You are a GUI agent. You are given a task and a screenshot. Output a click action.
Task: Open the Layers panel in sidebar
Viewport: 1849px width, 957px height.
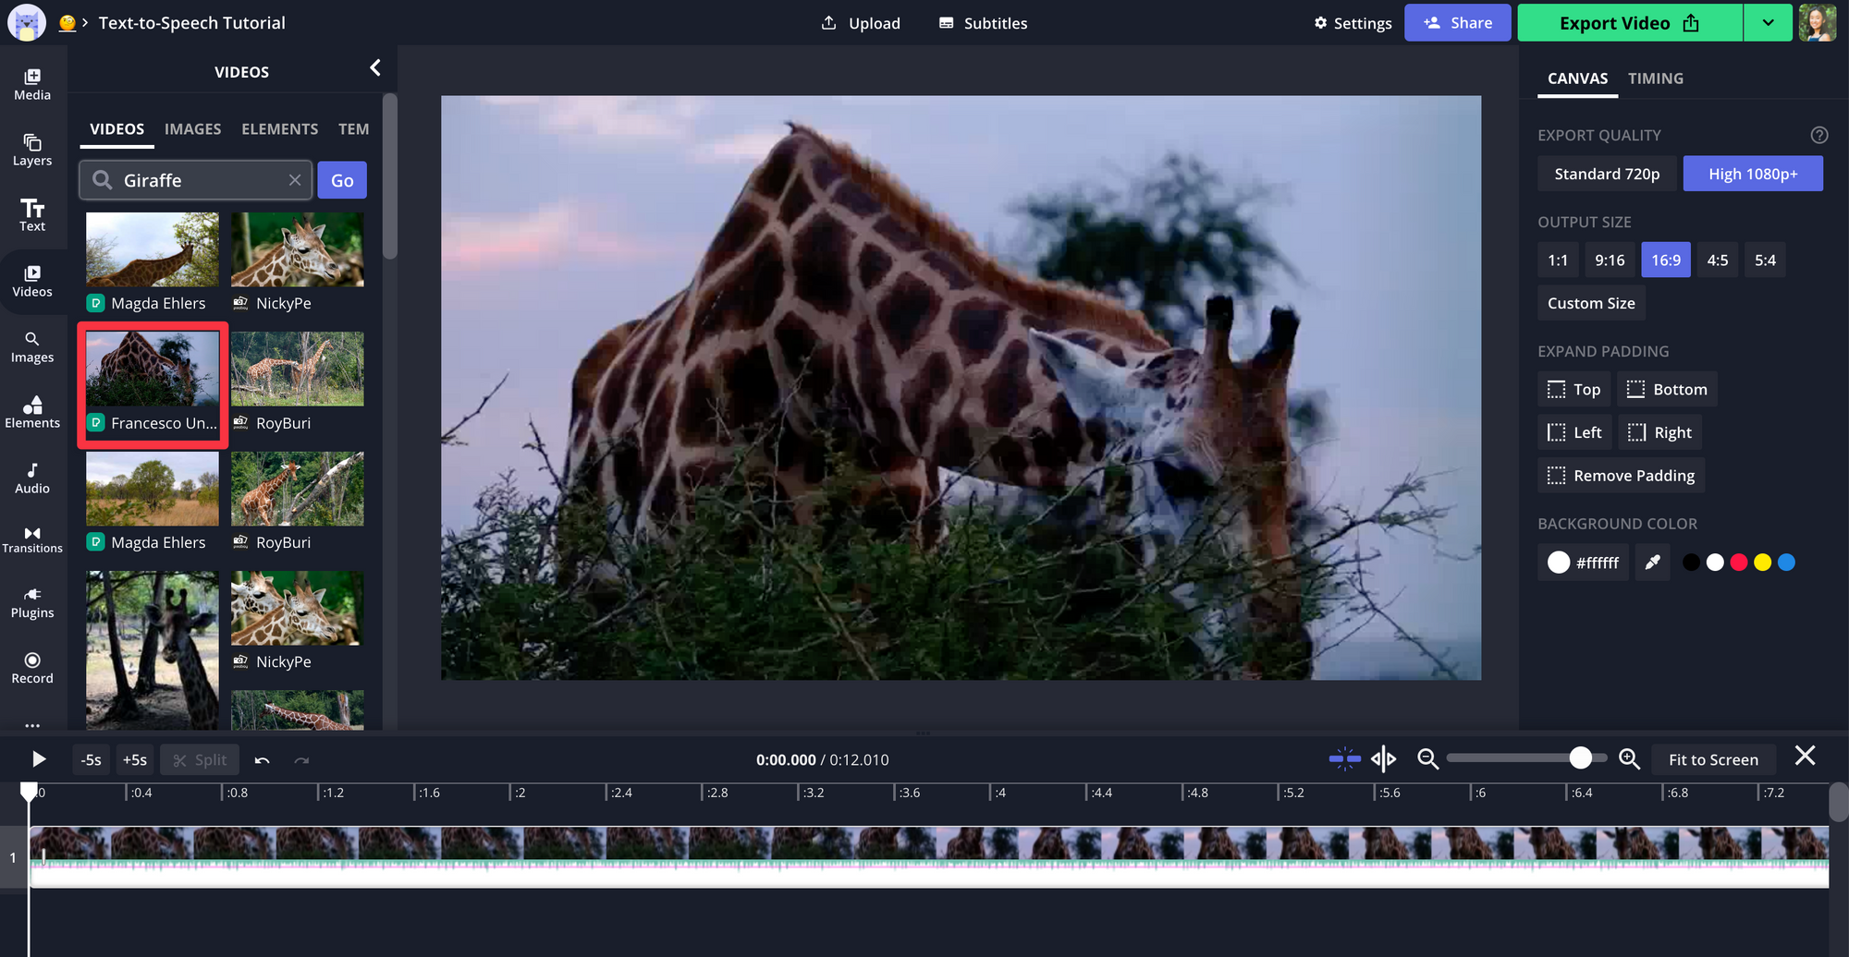[32, 150]
